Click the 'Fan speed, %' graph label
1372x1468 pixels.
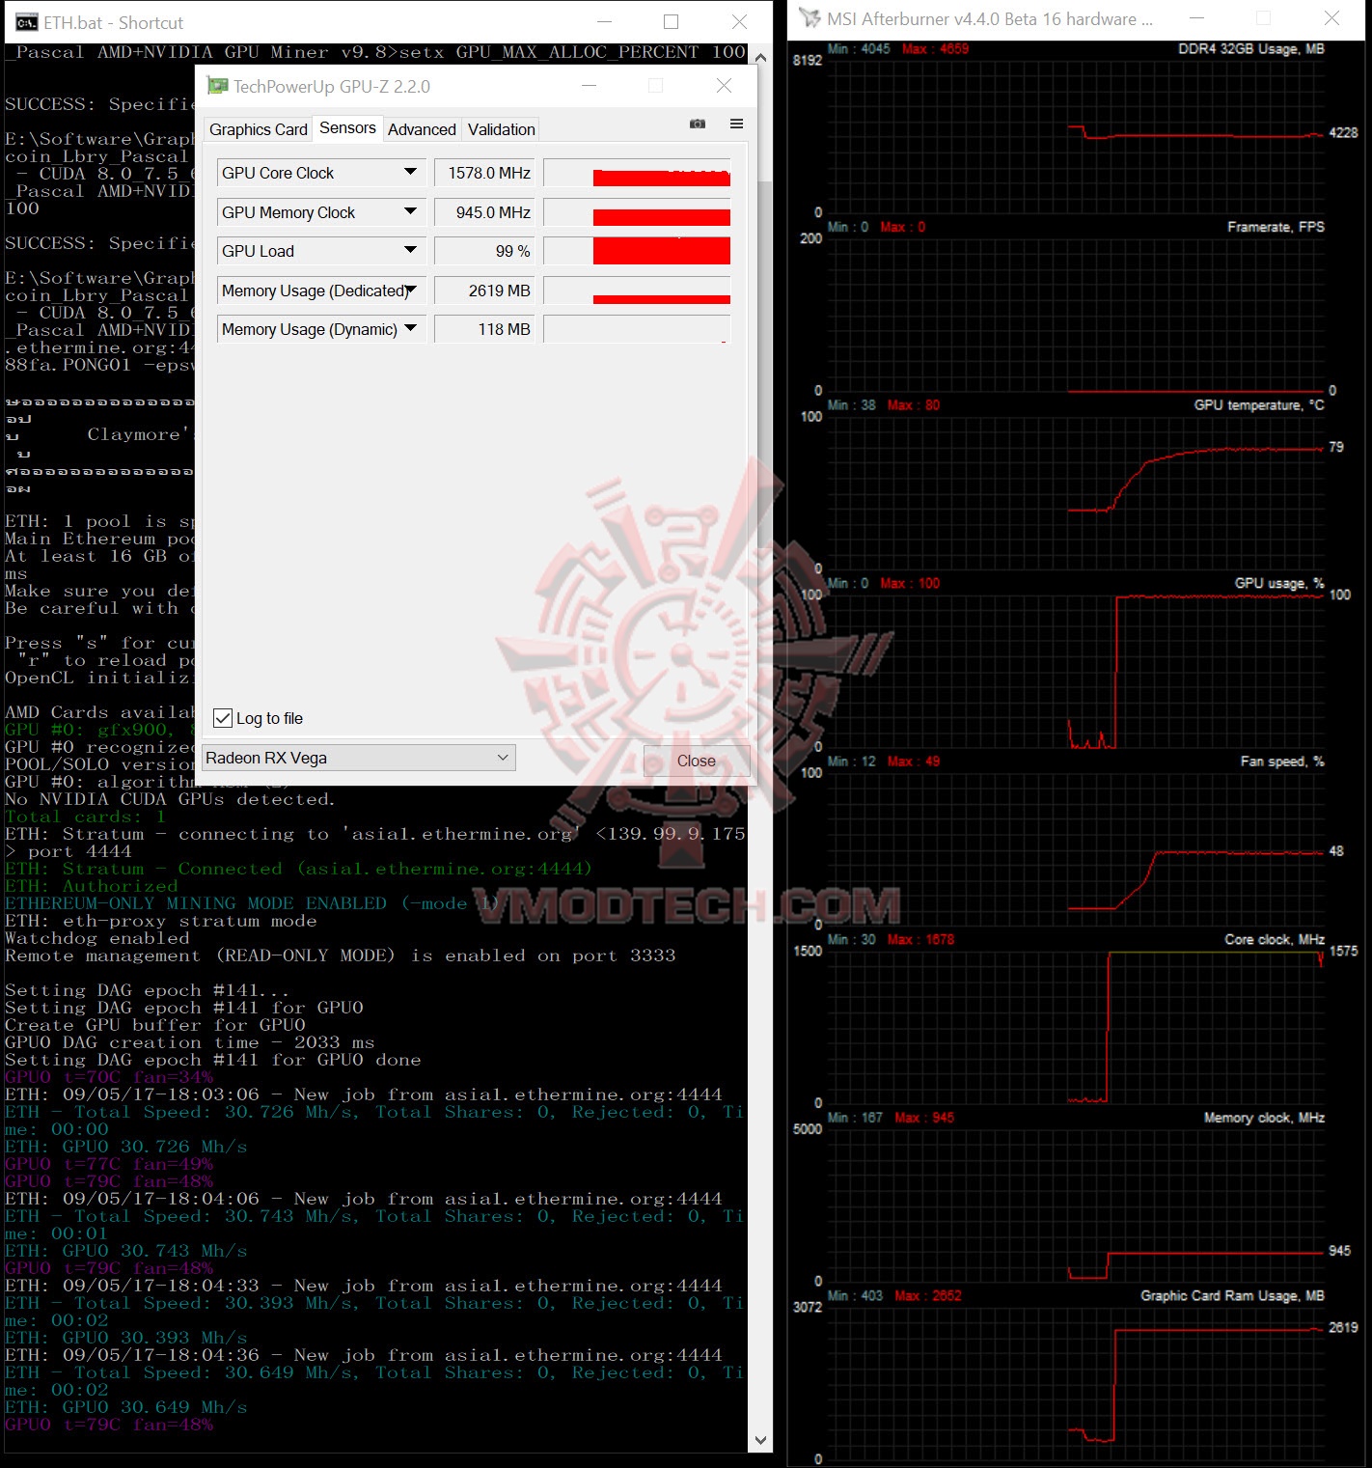click(1282, 762)
